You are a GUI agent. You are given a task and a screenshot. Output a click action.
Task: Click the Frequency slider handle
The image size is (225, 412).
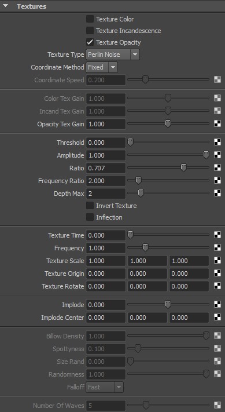point(145,247)
